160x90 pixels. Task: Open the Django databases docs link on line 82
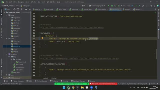(73, 27)
